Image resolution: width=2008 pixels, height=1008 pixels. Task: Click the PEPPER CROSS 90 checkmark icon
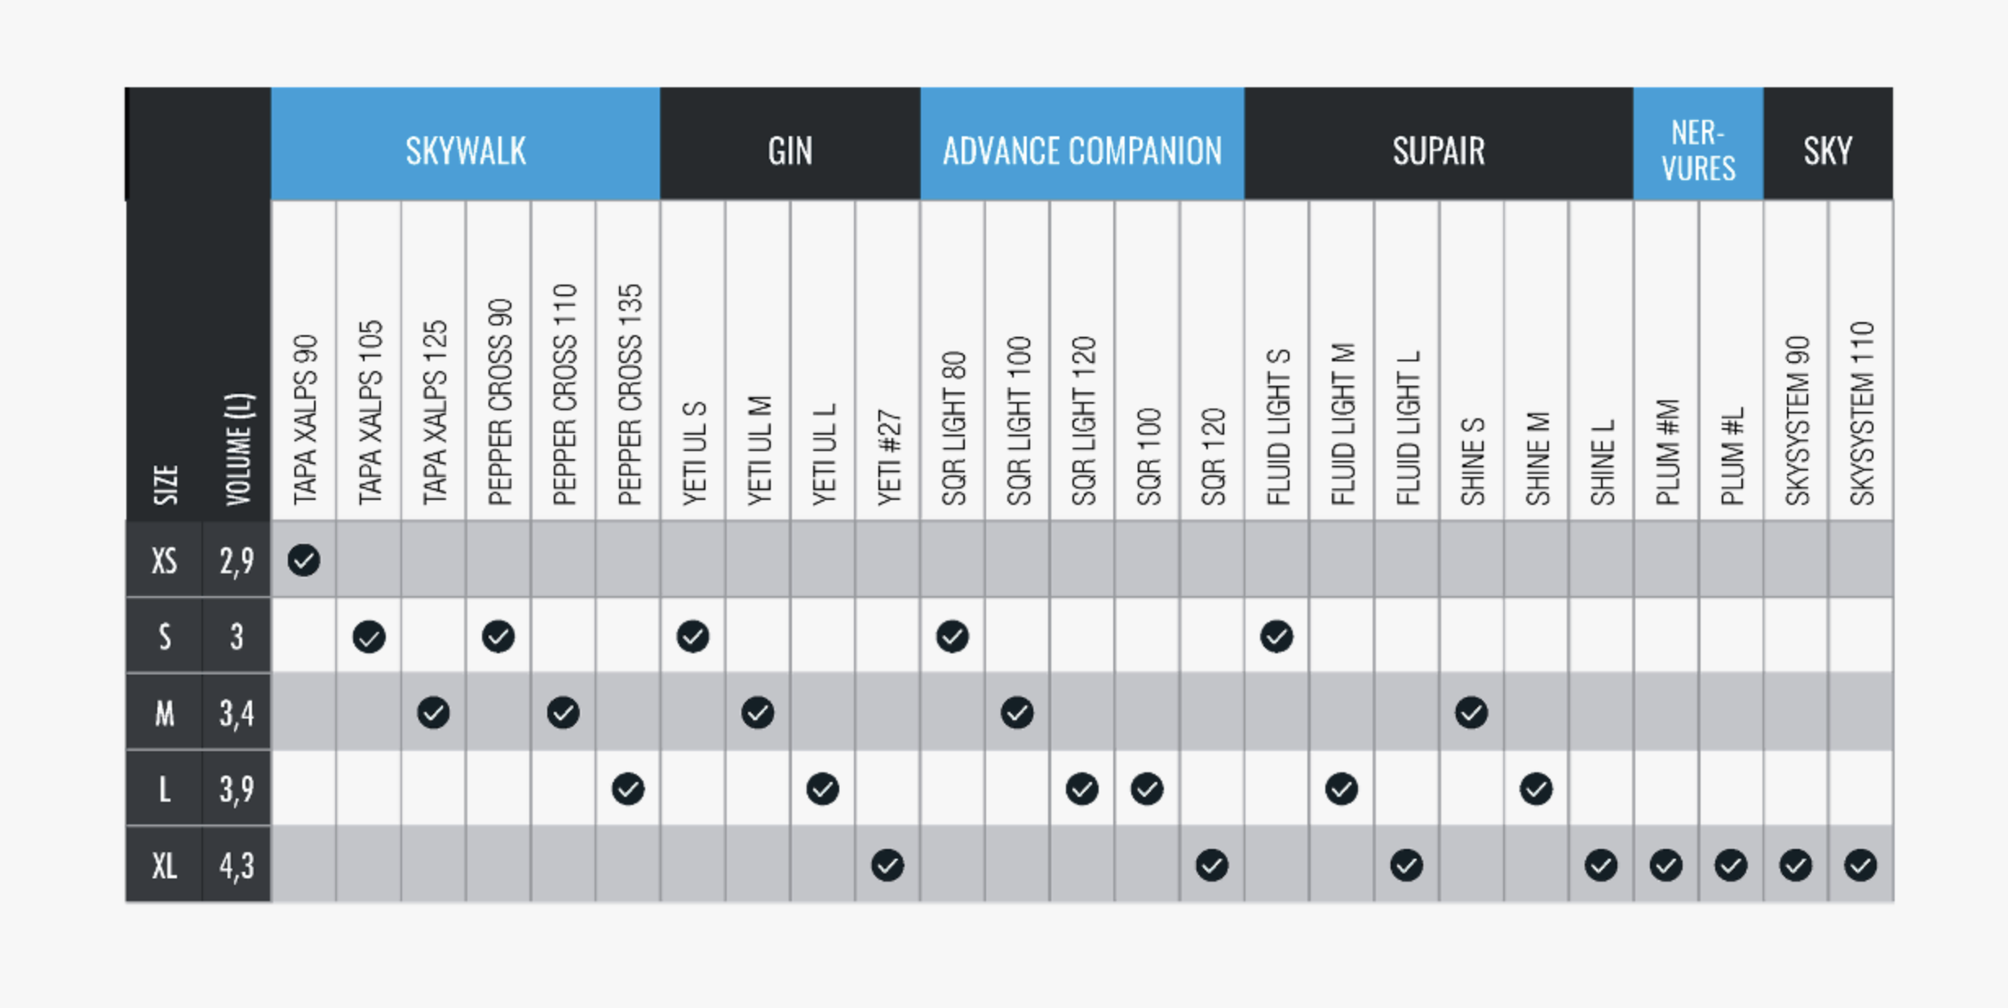(x=498, y=636)
